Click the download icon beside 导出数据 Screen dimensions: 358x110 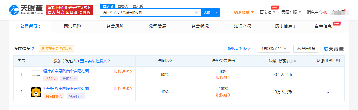[299, 48]
